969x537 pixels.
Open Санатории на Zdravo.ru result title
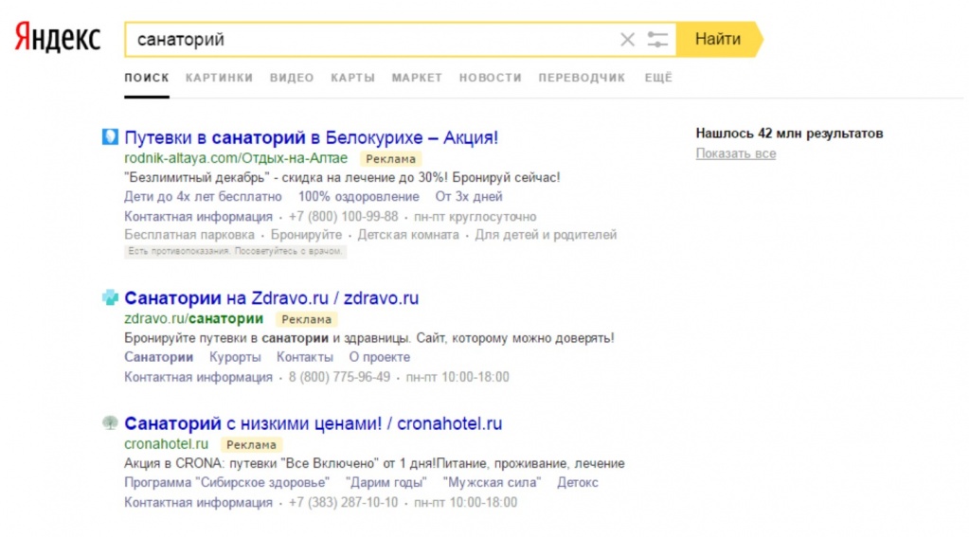pos(271,297)
